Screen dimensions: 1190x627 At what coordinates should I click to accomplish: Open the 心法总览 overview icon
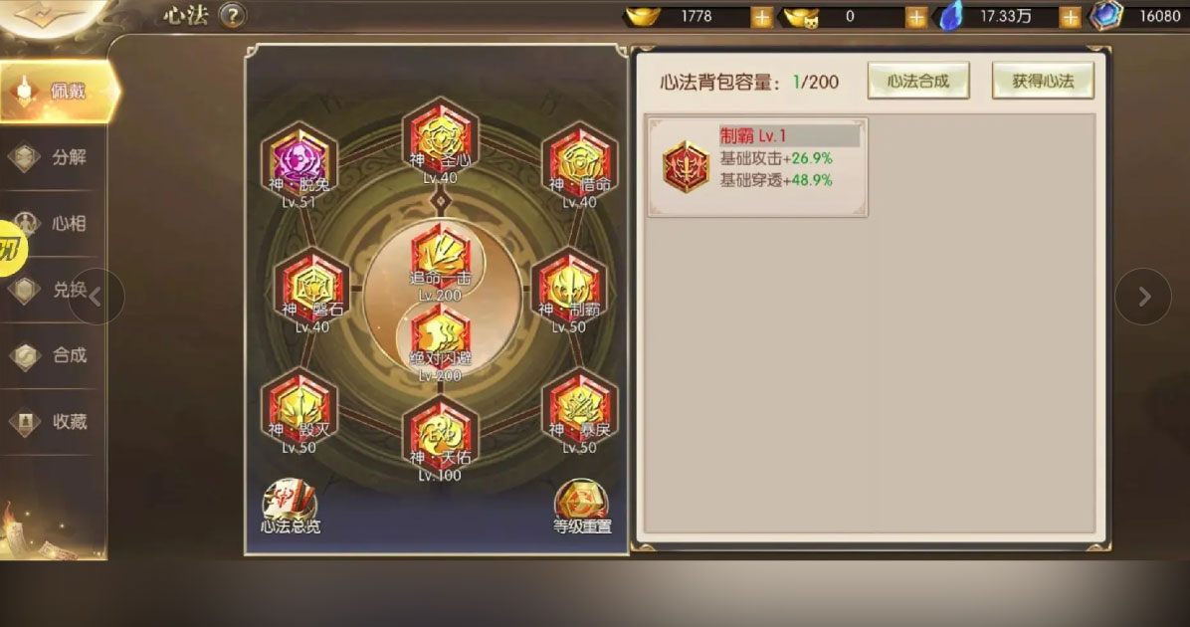(x=291, y=507)
